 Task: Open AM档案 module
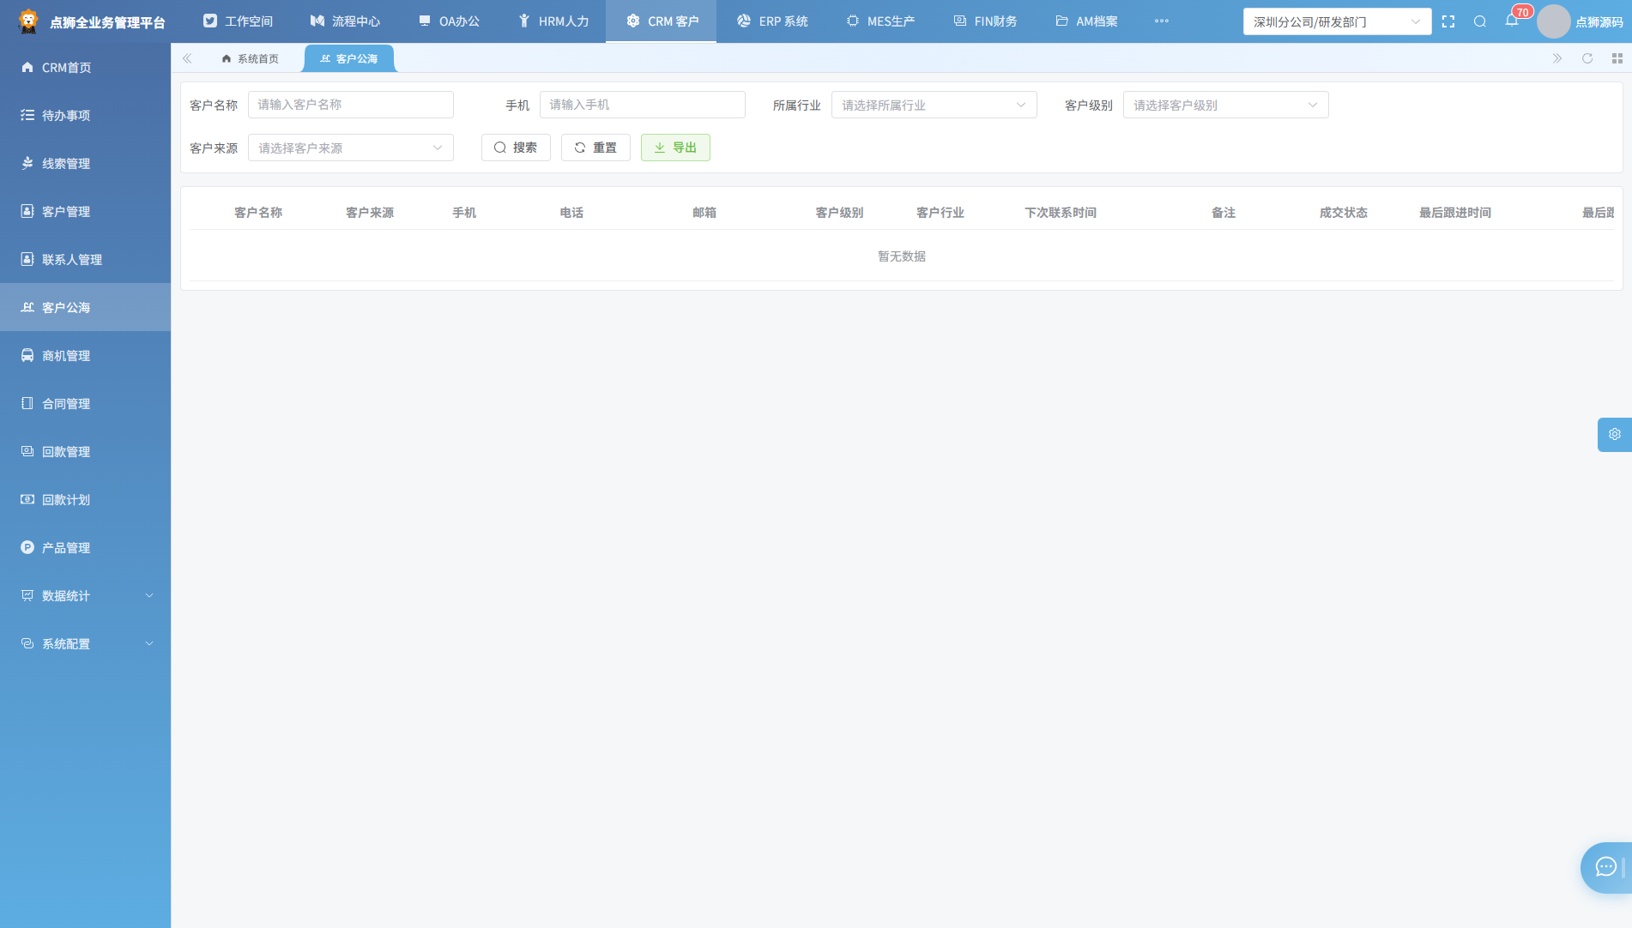coord(1086,21)
